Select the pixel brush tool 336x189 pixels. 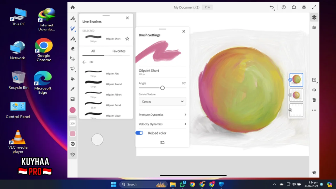[x=73, y=18]
